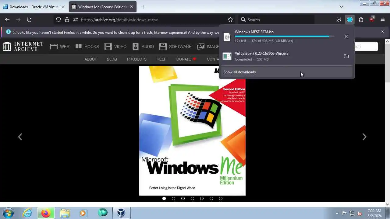The height and width of the screenshot is (219, 390).
Task: Open the ABOUT link
Action: (91, 59)
